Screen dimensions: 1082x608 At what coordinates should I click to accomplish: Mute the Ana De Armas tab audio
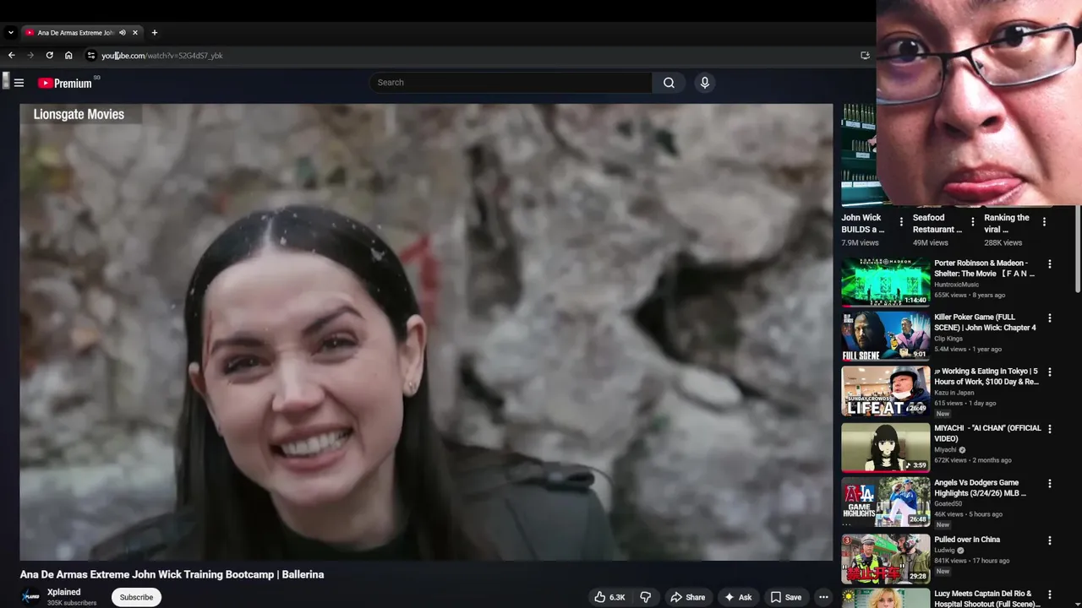coord(122,32)
